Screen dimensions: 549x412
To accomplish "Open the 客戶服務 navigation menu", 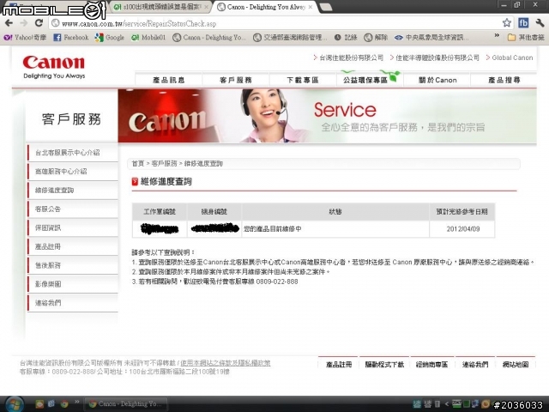I will coord(236,80).
